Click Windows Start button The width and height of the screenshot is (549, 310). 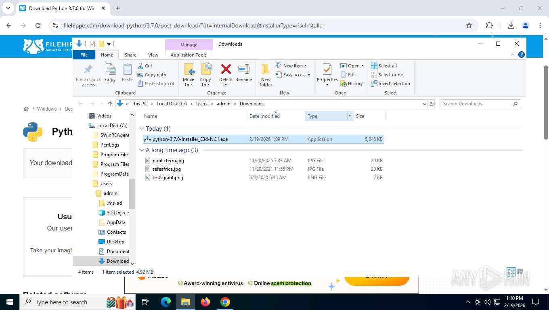9,302
